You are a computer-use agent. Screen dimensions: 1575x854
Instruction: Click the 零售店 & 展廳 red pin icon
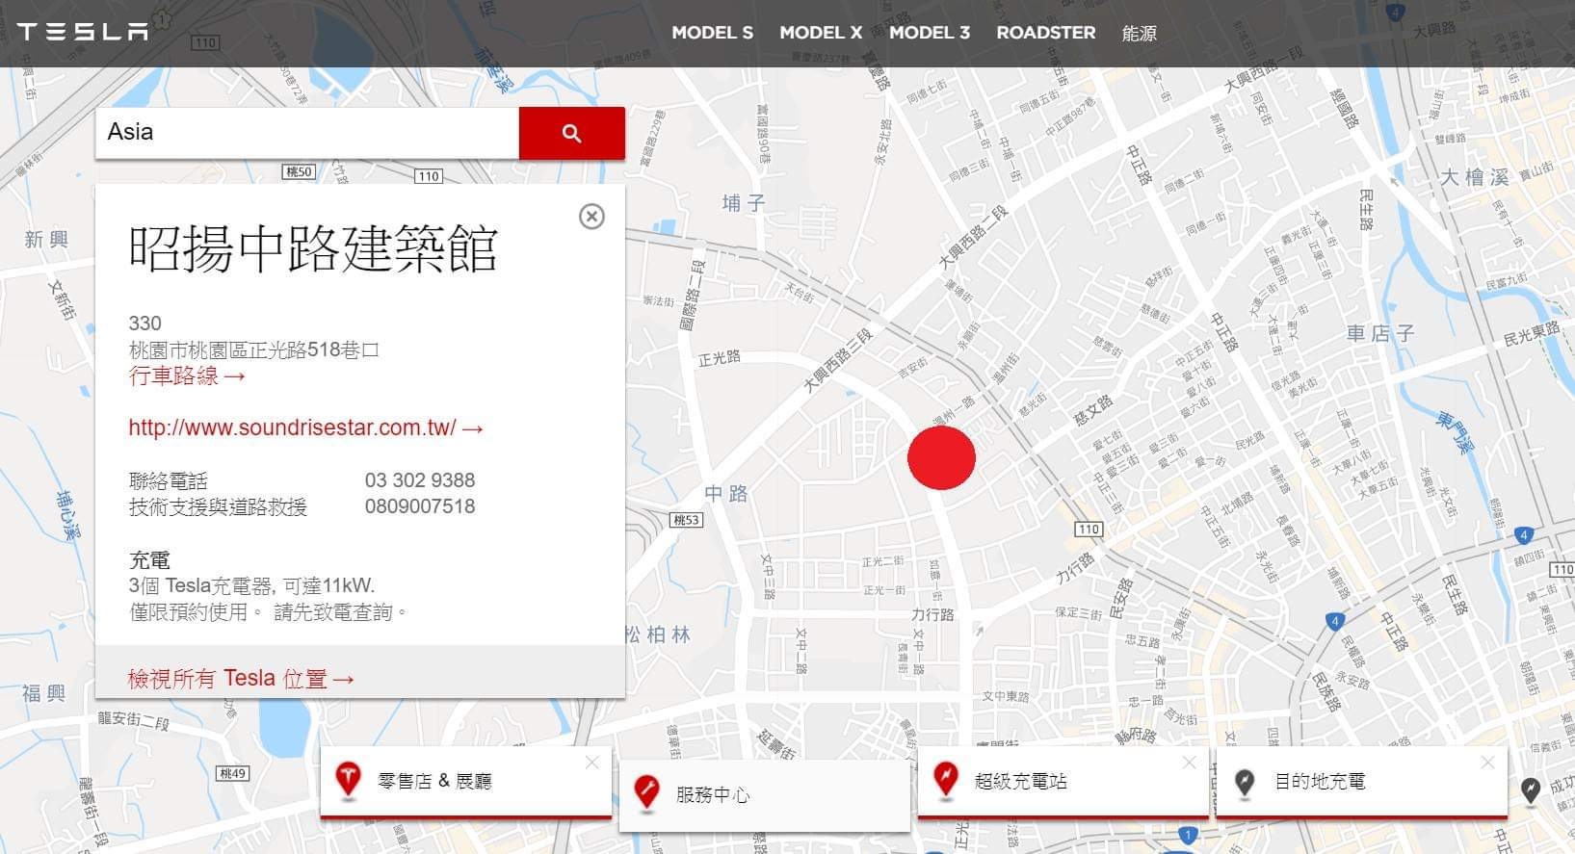(x=348, y=780)
